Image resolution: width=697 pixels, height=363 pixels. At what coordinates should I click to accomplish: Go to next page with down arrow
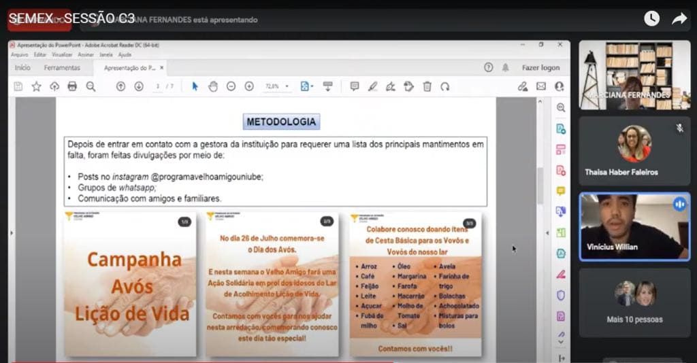click(139, 86)
